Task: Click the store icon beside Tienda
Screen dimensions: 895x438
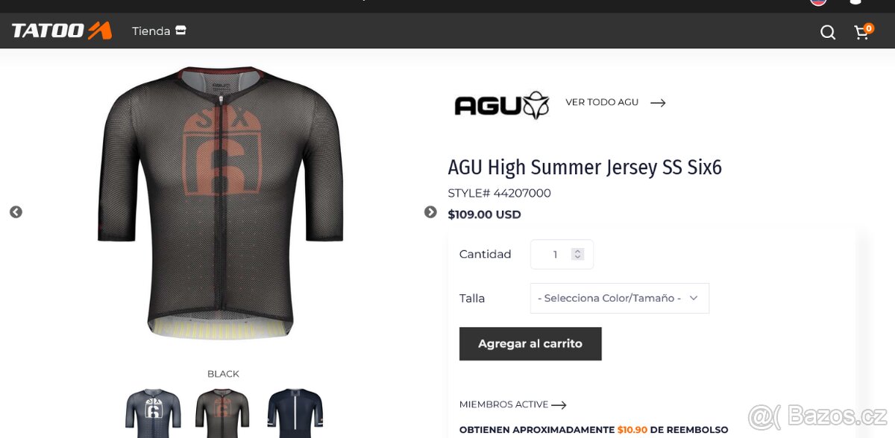Action: [x=180, y=31]
